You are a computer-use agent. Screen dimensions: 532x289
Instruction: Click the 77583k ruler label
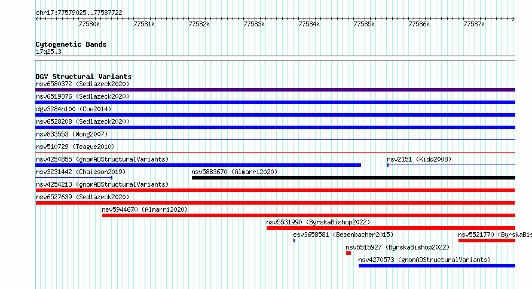[x=254, y=24]
